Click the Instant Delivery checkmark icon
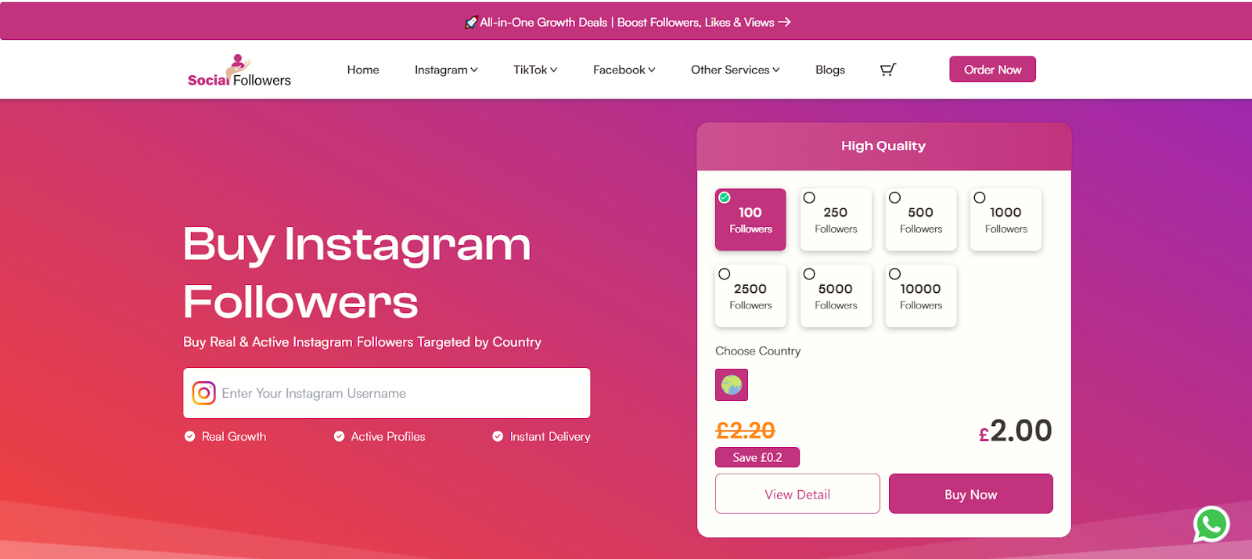 point(498,437)
